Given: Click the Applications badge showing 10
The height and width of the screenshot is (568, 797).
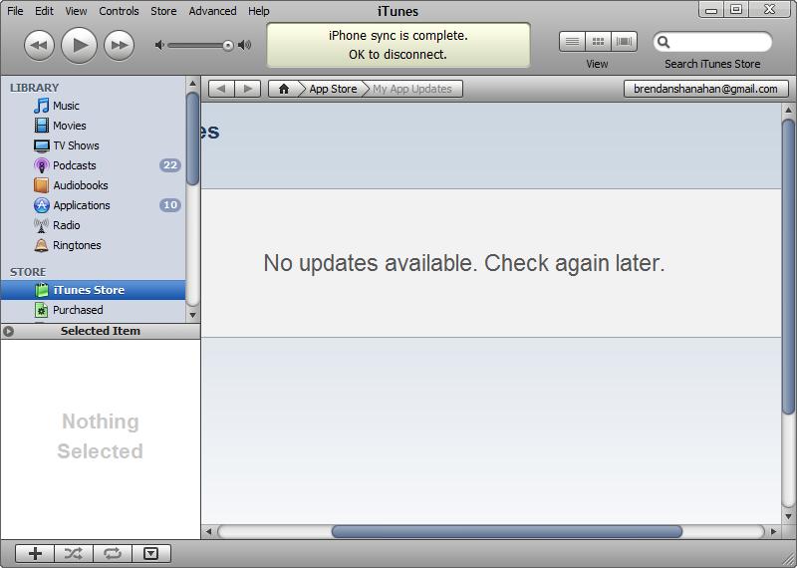Looking at the screenshot, I should [x=170, y=205].
